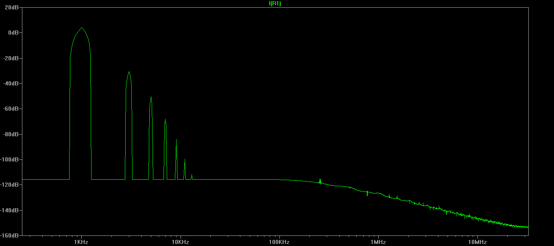This screenshot has height=246, width=554.
Task: Click the -140dB axis label
Action: pos(11,210)
